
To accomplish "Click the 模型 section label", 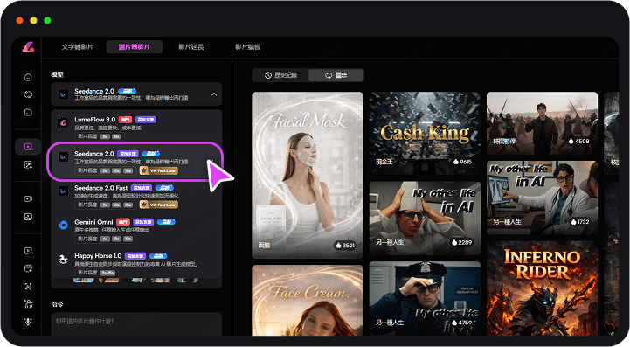I will tap(57, 75).
